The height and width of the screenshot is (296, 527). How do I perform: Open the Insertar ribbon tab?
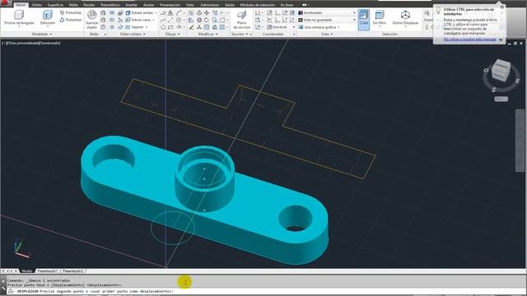click(132, 5)
